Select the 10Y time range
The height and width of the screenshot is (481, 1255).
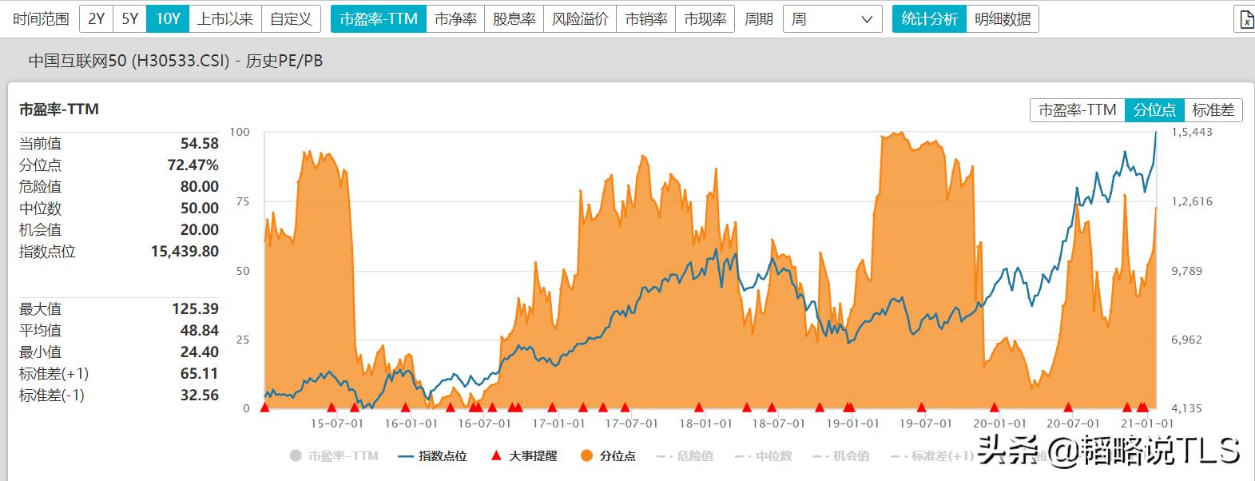(x=168, y=18)
